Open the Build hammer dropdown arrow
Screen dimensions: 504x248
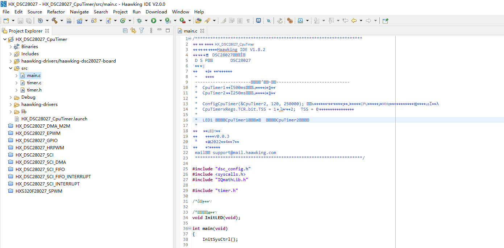click(x=62, y=21)
